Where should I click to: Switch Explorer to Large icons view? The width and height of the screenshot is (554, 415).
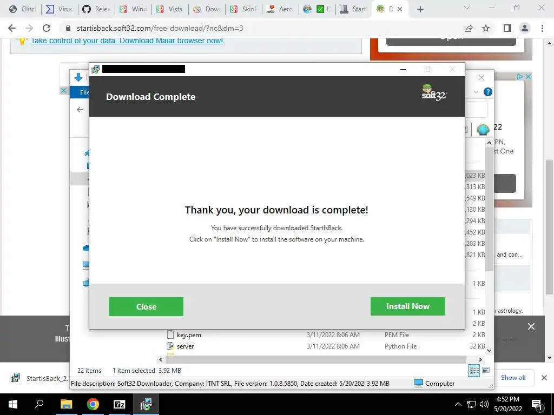pos(486,370)
